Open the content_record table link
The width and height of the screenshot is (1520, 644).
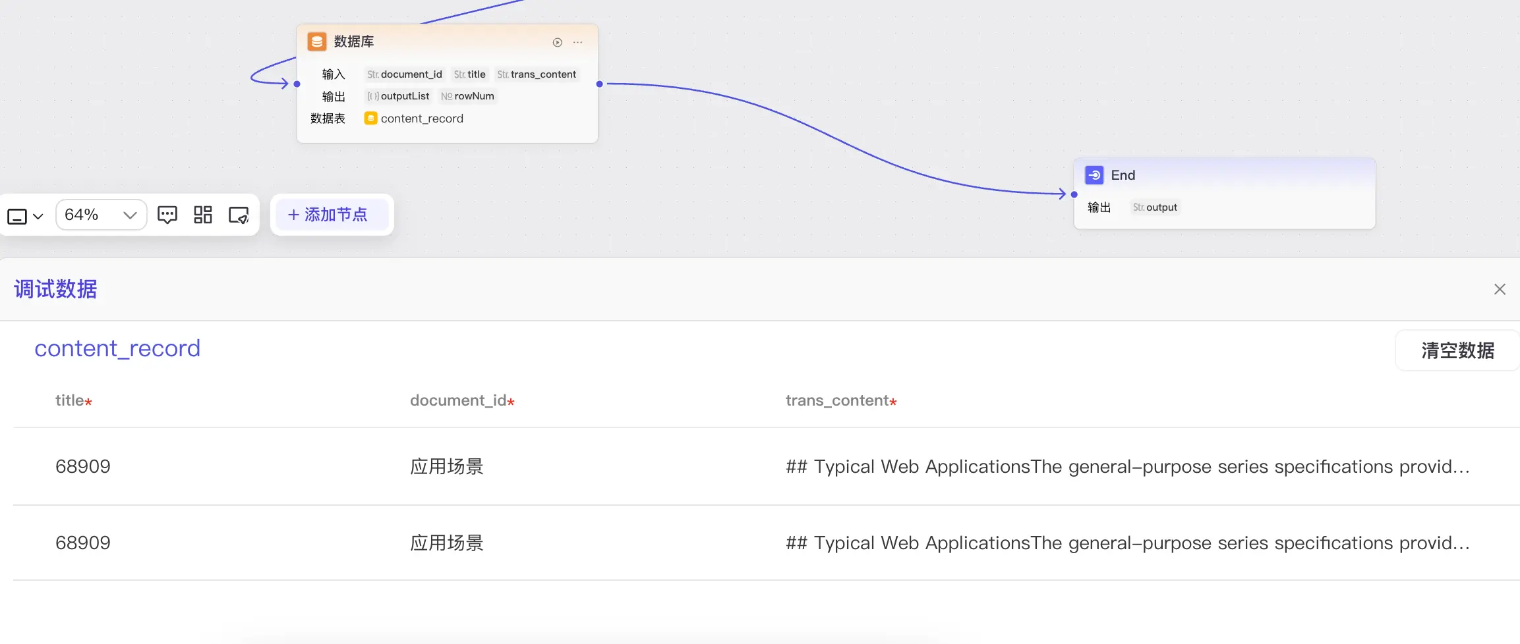point(117,348)
